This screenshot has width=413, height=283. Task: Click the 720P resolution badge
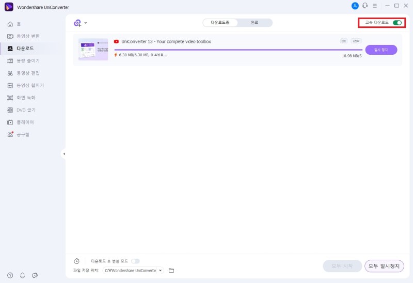pyautogui.click(x=356, y=41)
